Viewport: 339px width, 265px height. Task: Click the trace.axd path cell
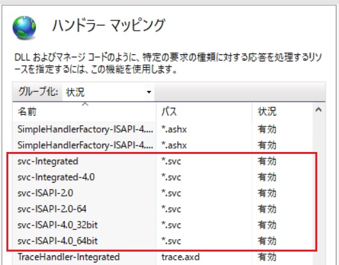(180, 257)
